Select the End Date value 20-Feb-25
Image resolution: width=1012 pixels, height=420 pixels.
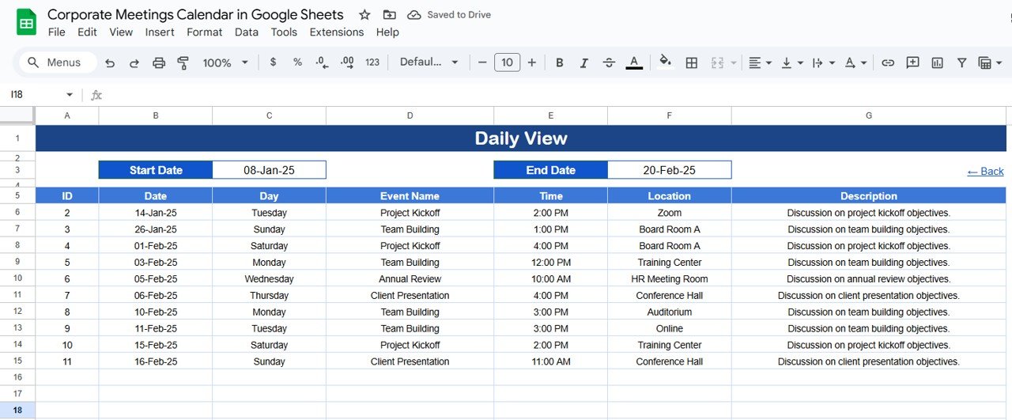pos(670,170)
